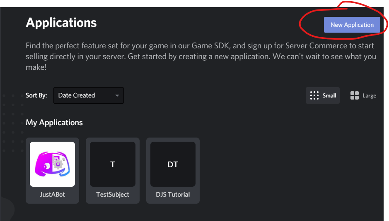The height and width of the screenshot is (221, 389).
Task: Click the Game SDK description paragraph
Action: (200, 56)
